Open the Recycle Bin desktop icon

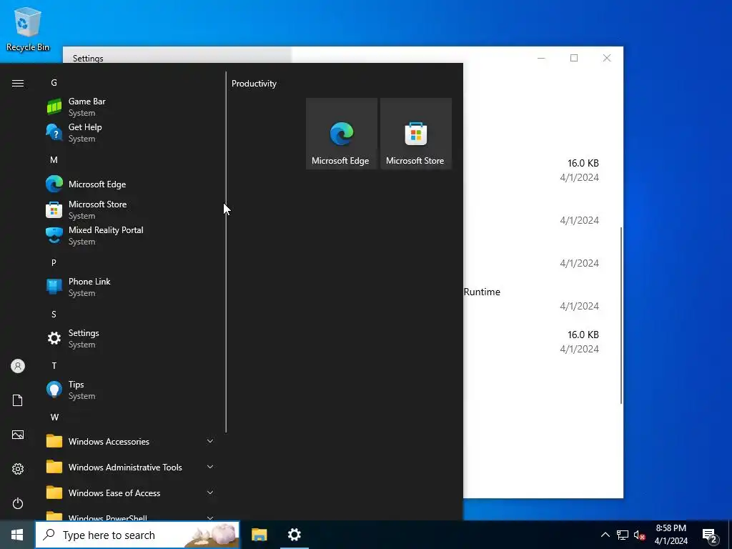coord(28,29)
